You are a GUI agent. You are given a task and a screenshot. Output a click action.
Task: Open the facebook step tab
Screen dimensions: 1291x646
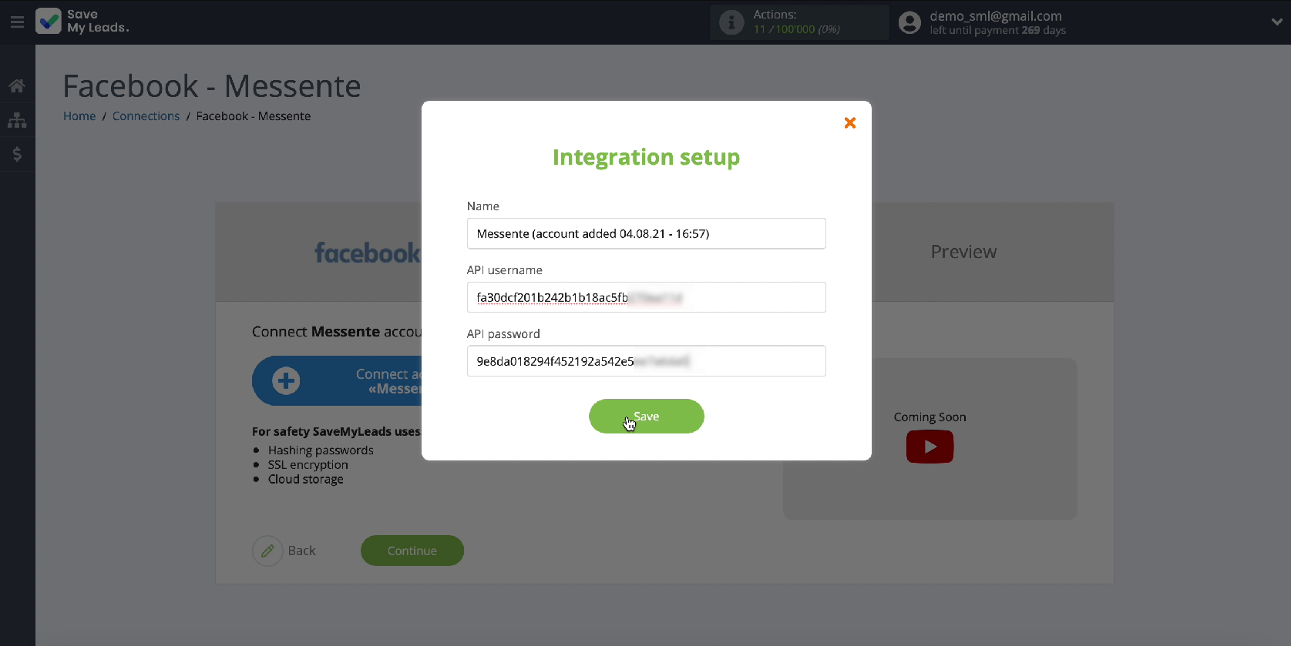click(x=367, y=253)
